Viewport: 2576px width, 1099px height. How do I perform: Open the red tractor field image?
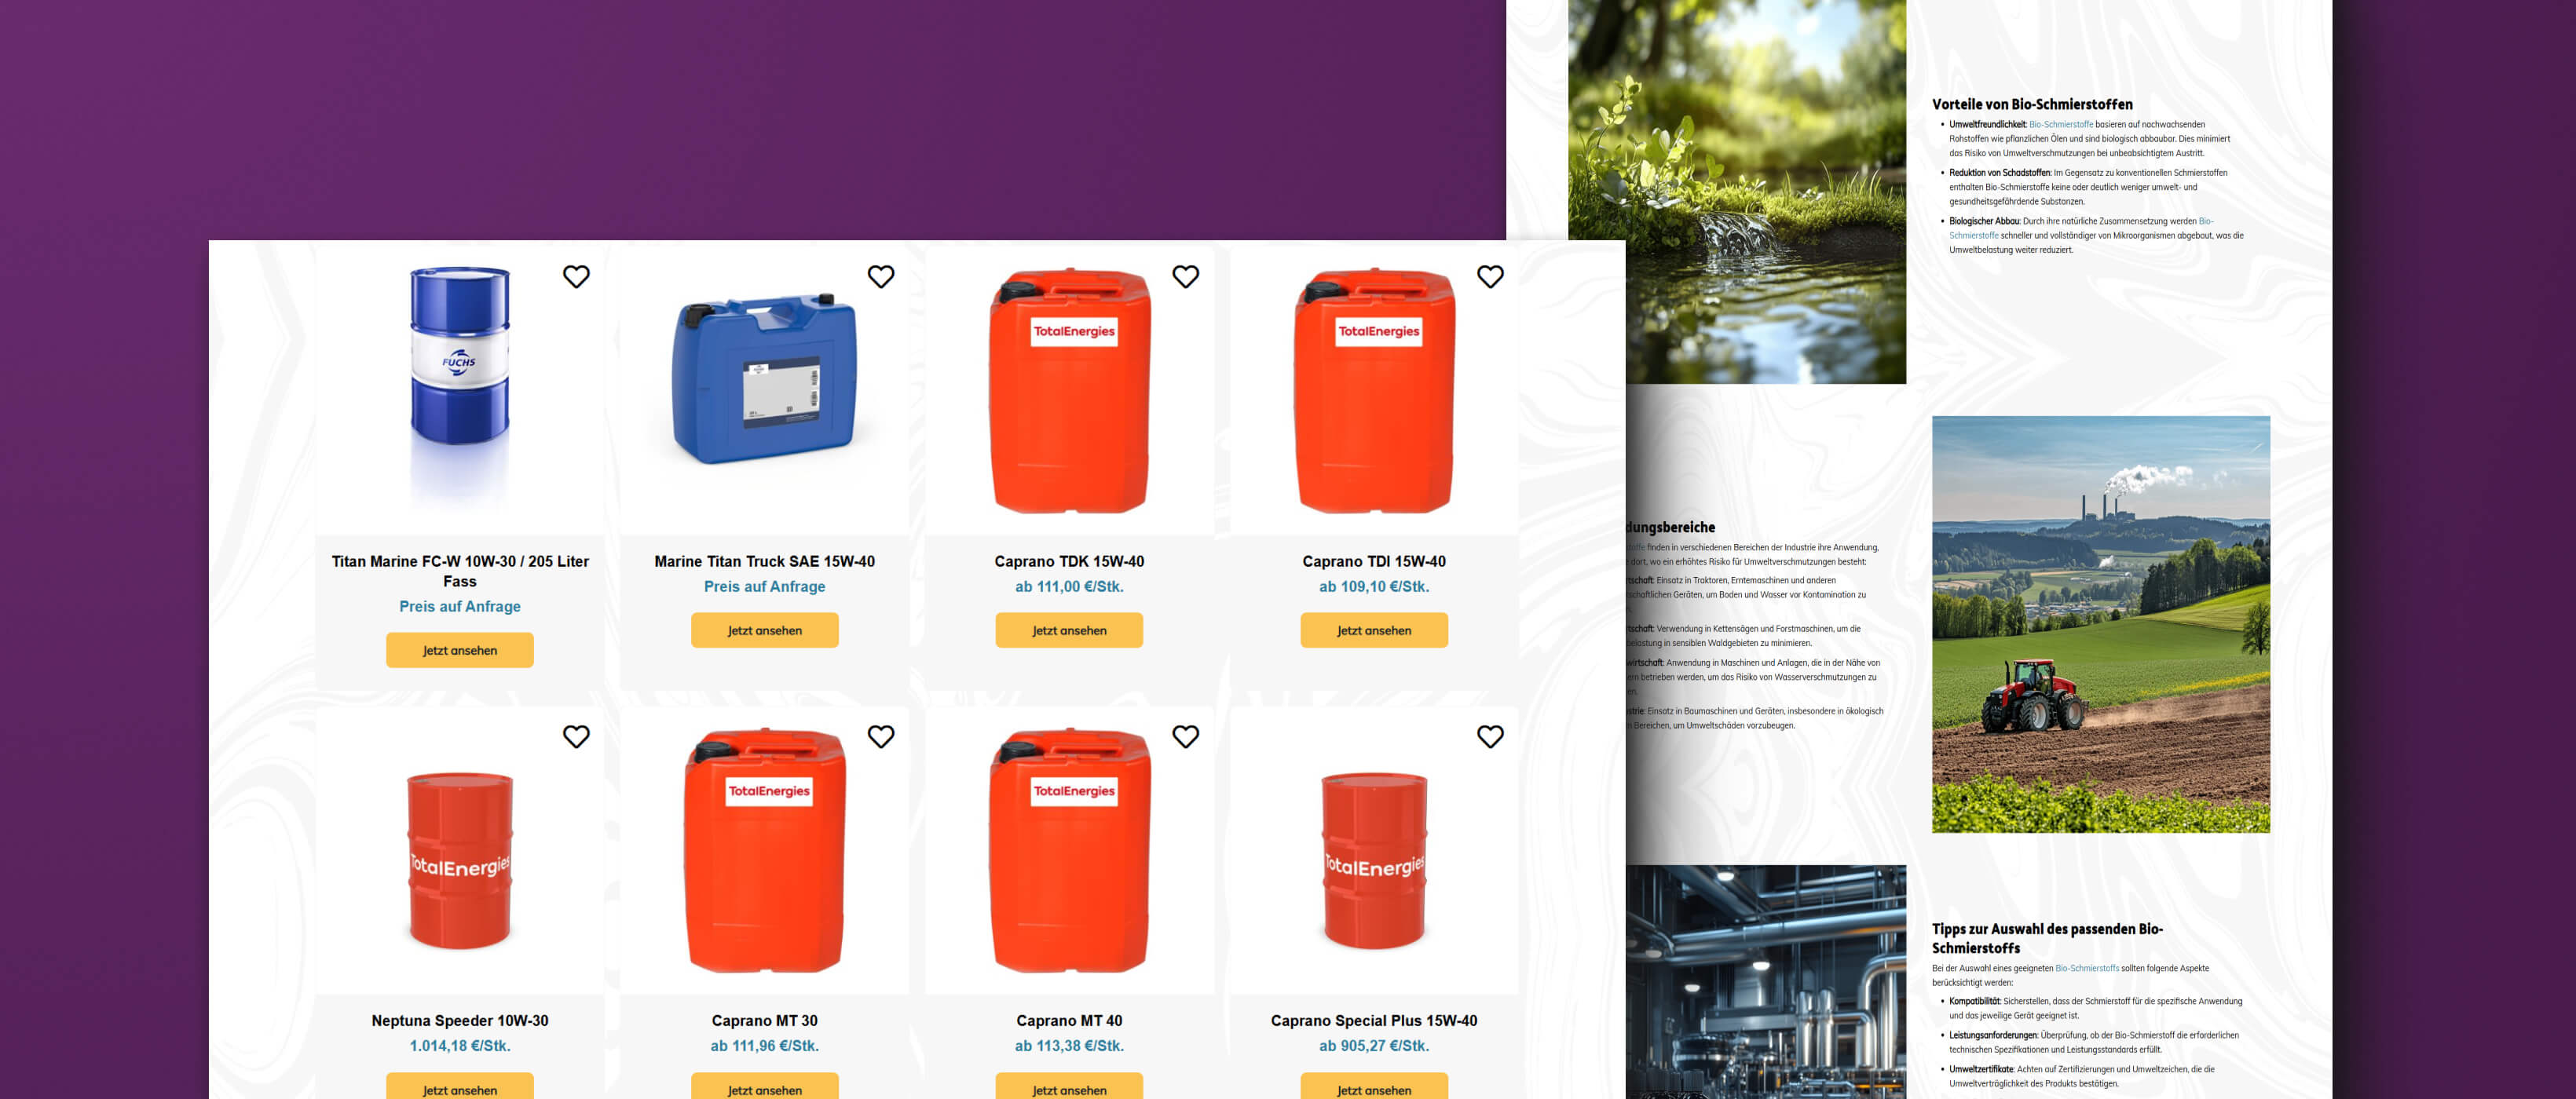2100,624
